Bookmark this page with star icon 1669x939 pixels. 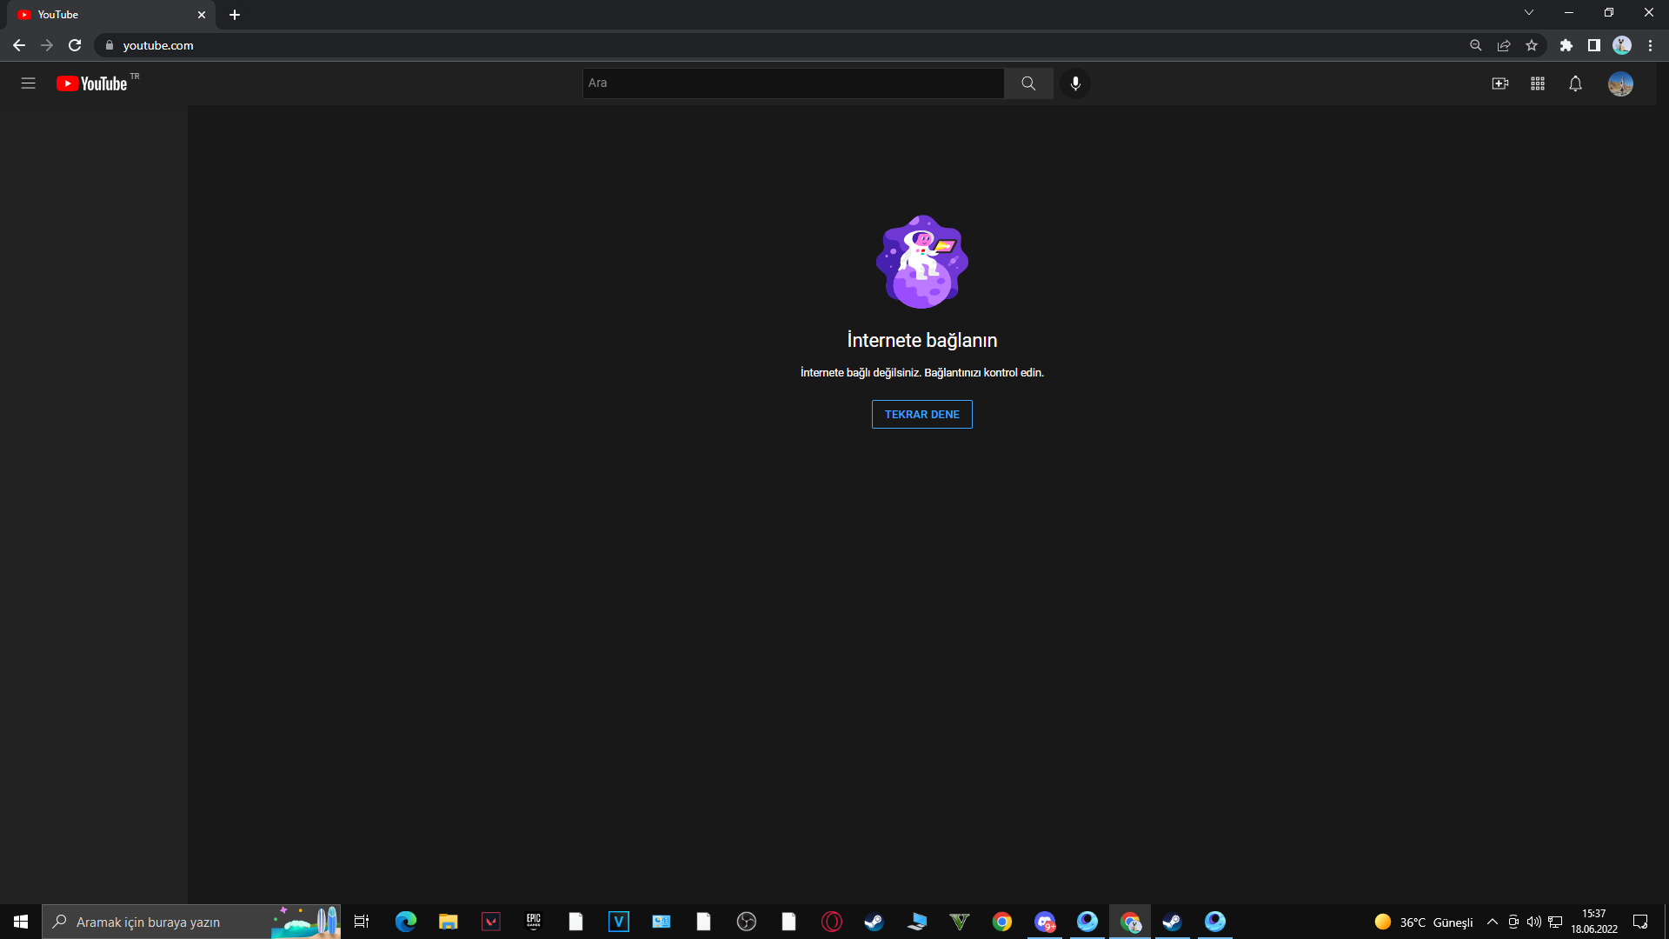coord(1532,45)
